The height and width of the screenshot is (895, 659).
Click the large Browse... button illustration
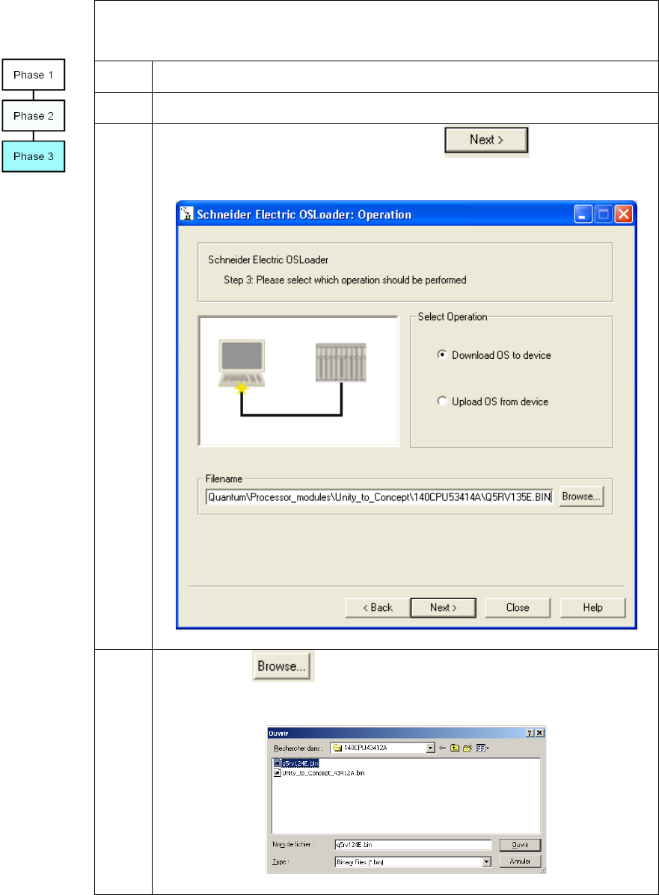(281, 666)
